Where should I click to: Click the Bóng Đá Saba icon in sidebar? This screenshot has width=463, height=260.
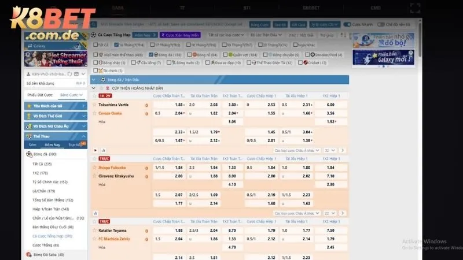29,254
